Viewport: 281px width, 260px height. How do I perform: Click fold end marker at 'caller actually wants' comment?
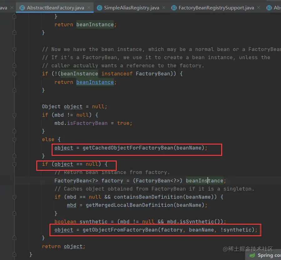click(14, 65)
